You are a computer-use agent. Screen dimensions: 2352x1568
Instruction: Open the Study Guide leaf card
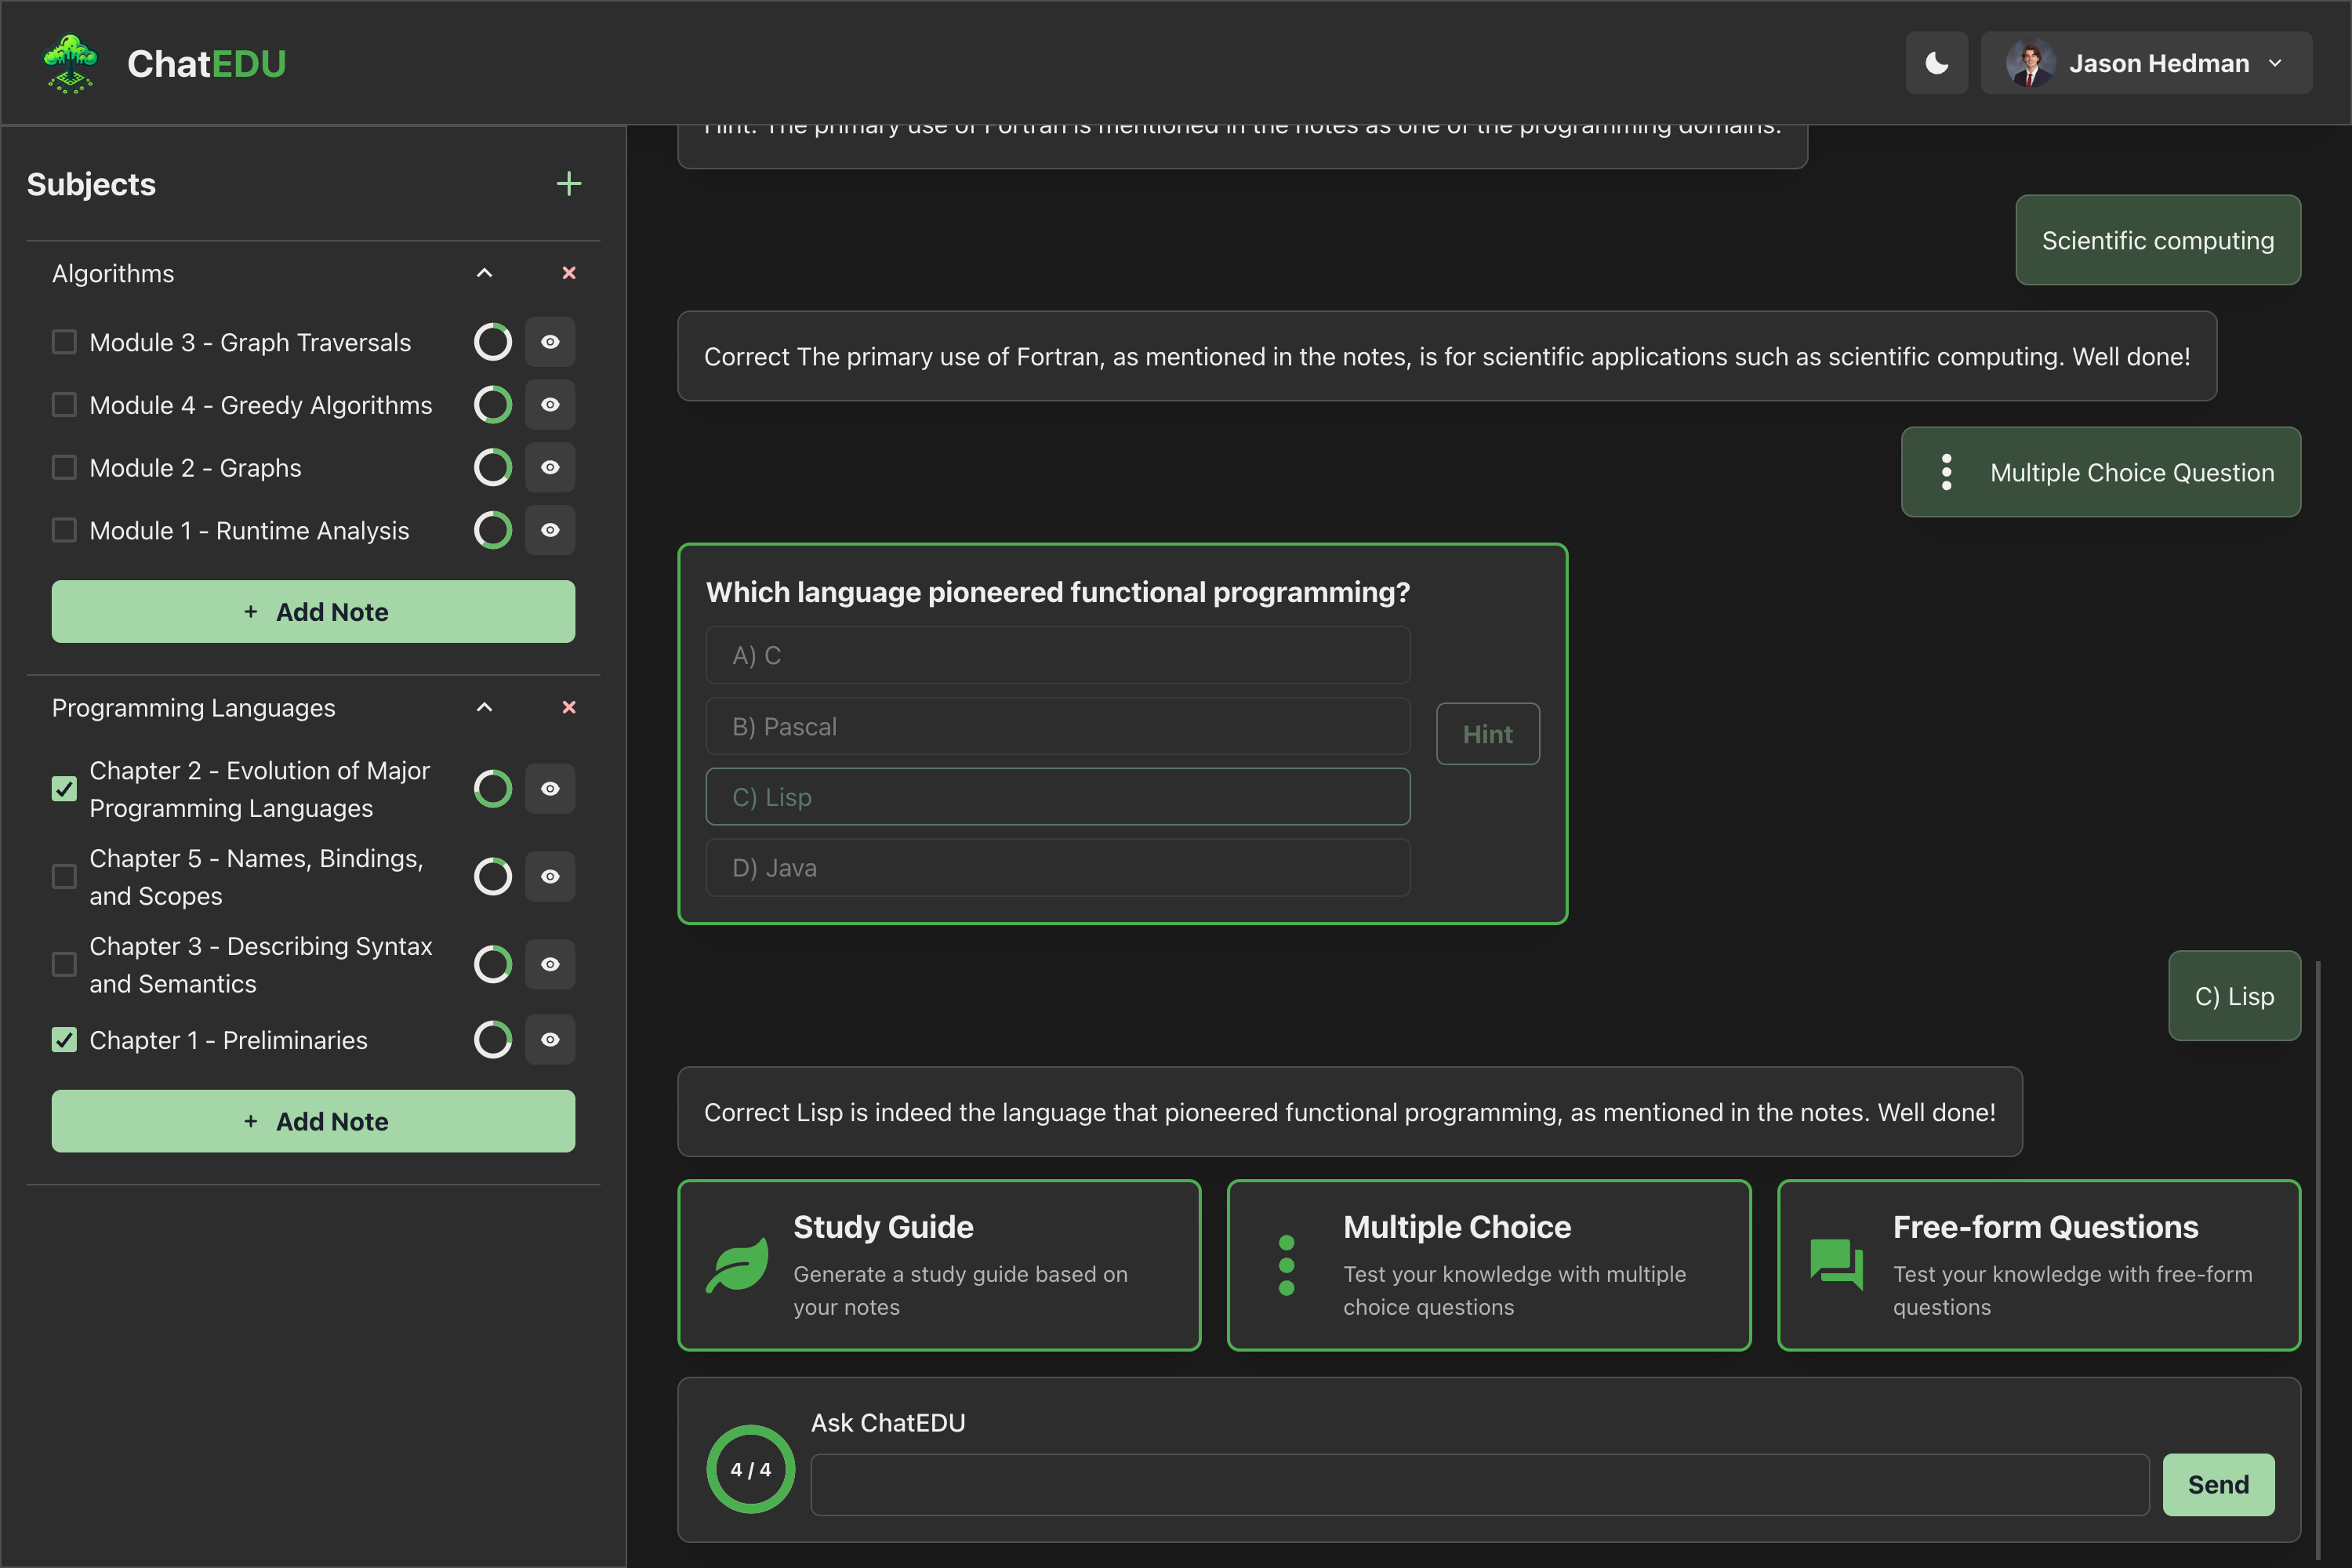(938, 1265)
